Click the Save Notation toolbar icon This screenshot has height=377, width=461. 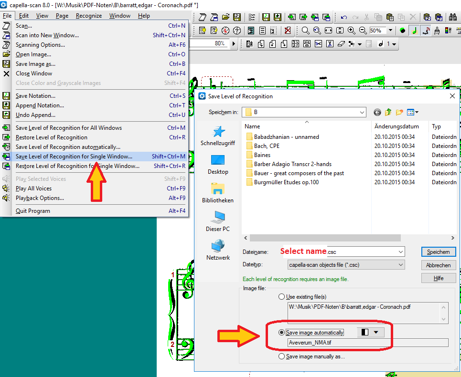(x=266, y=17)
